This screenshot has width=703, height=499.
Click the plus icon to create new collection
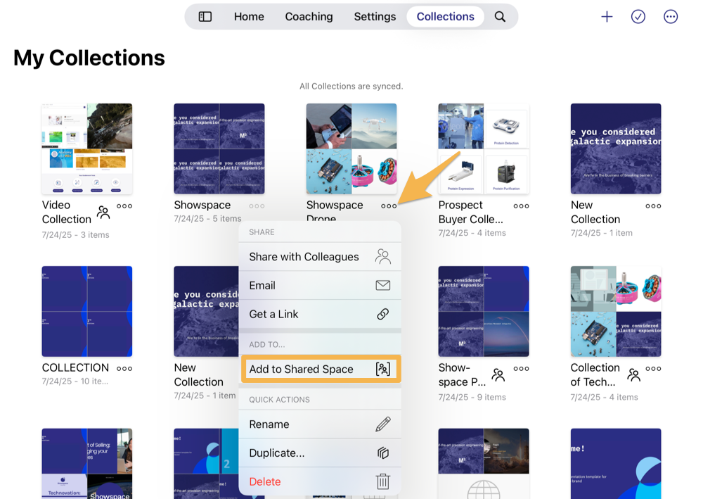[x=607, y=16]
